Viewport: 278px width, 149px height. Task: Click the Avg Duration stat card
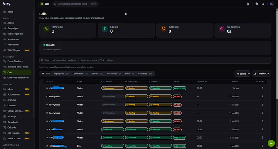coord(243,30)
